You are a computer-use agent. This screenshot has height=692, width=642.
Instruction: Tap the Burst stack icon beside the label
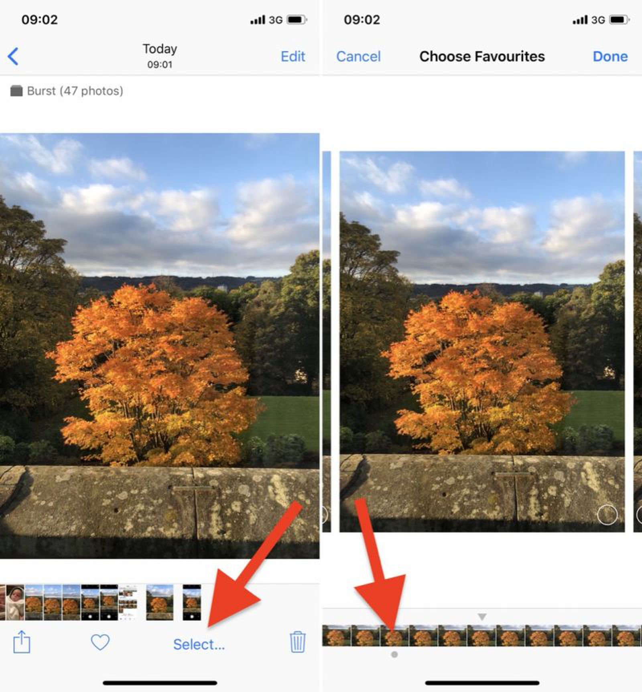tap(16, 91)
